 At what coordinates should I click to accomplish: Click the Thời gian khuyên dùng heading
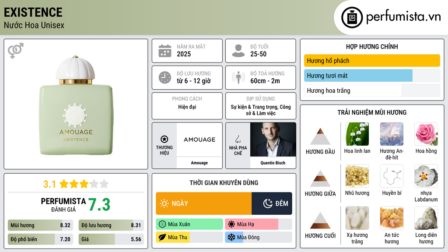coord(224,183)
